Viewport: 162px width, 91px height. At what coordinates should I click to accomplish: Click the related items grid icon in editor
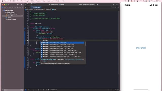click(x=25, y=7)
